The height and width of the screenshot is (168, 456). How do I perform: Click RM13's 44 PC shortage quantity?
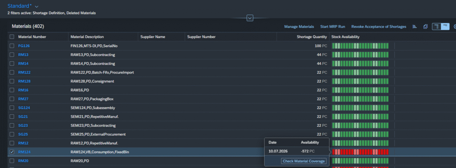pos(322,55)
